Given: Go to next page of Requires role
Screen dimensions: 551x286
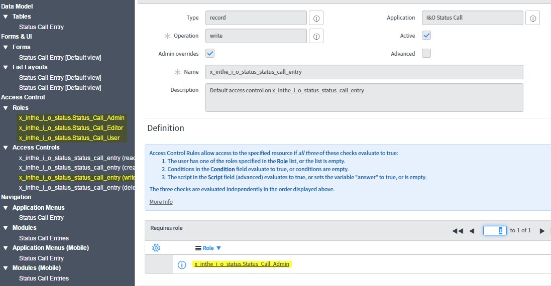Looking at the screenshot, I should point(542,230).
